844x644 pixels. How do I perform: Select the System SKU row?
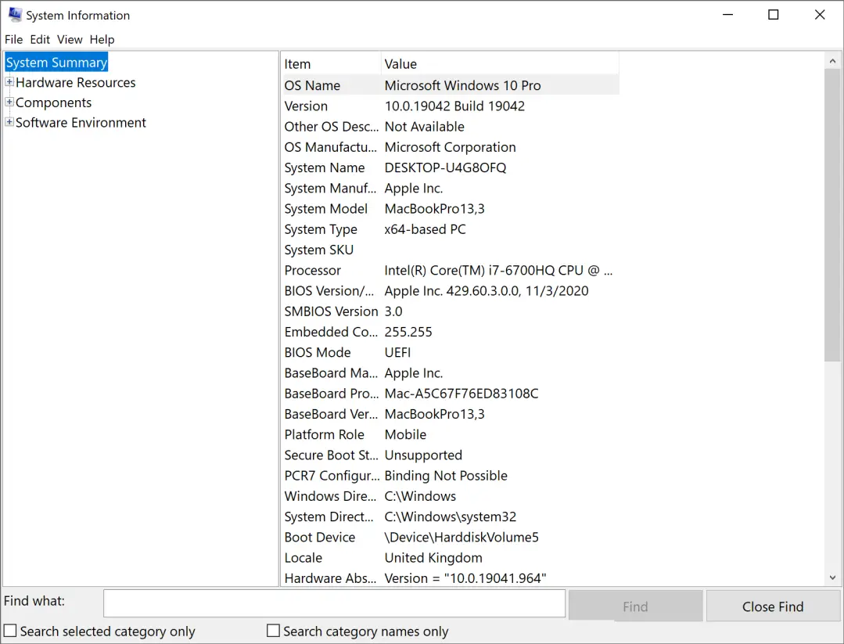click(x=451, y=250)
